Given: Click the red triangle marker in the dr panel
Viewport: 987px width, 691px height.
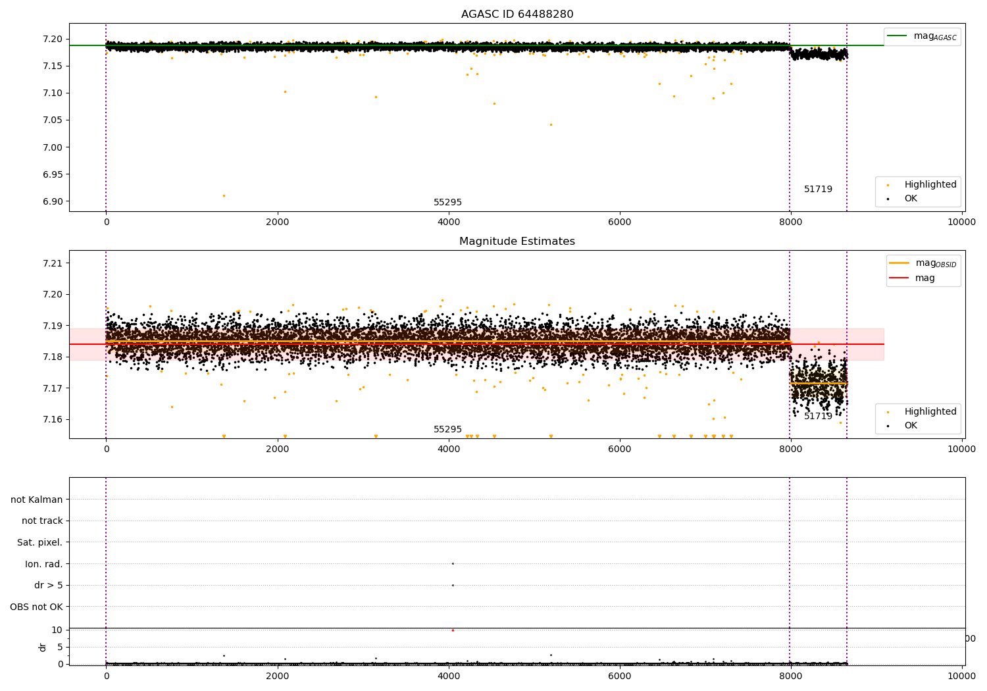Looking at the screenshot, I should pyautogui.click(x=453, y=630).
